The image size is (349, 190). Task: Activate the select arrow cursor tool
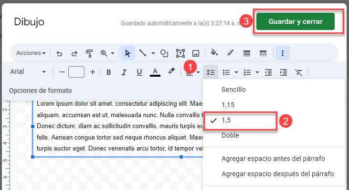(x=128, y=53)
